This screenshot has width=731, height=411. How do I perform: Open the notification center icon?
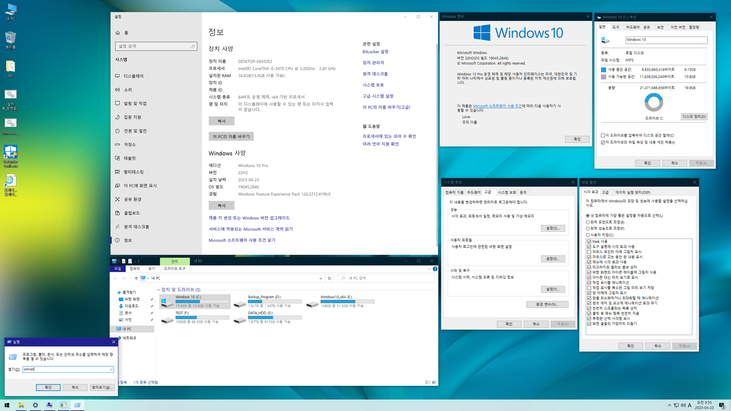[722, 405]
